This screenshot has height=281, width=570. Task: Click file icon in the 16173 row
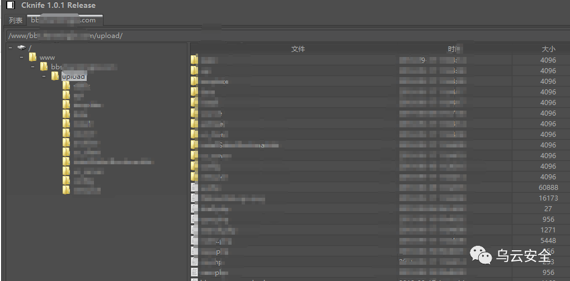[195, 198]
